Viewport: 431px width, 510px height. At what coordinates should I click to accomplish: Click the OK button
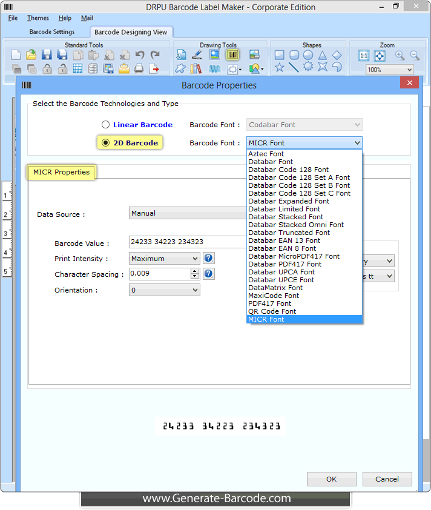click(332, 479)
